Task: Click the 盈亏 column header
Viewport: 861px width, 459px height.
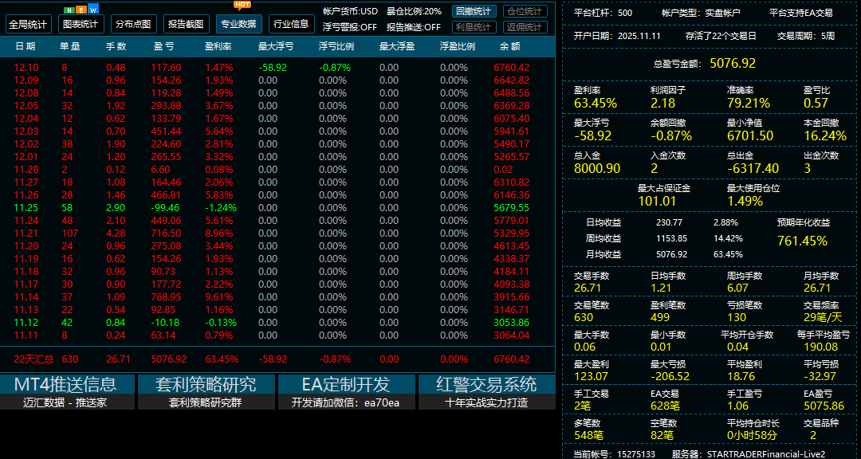Action: click(163, 47)
